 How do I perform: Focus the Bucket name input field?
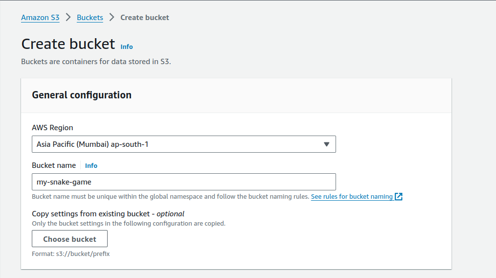[184, 182]
